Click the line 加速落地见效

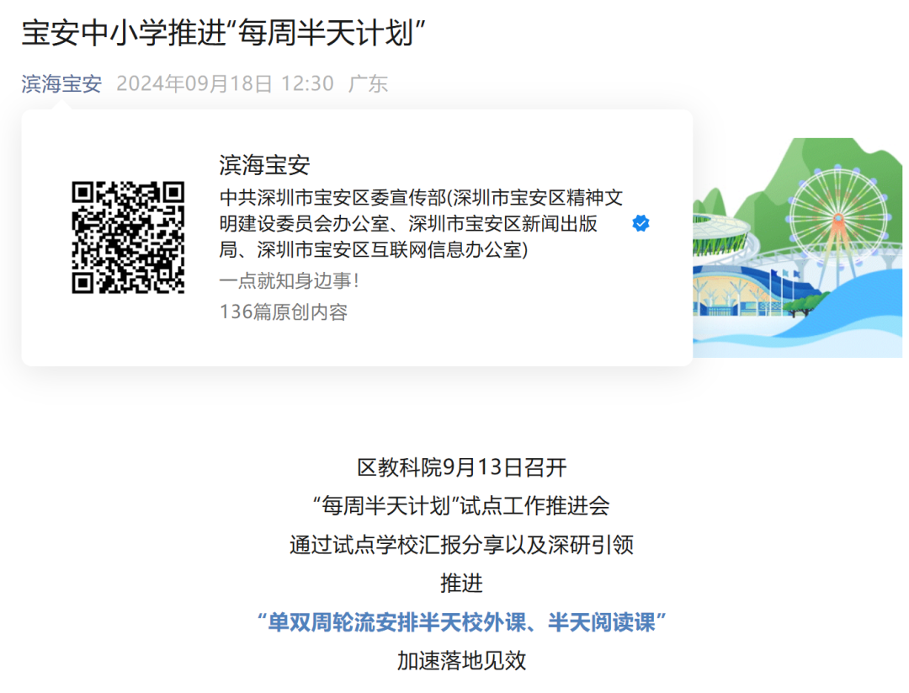tap(461, 660)
